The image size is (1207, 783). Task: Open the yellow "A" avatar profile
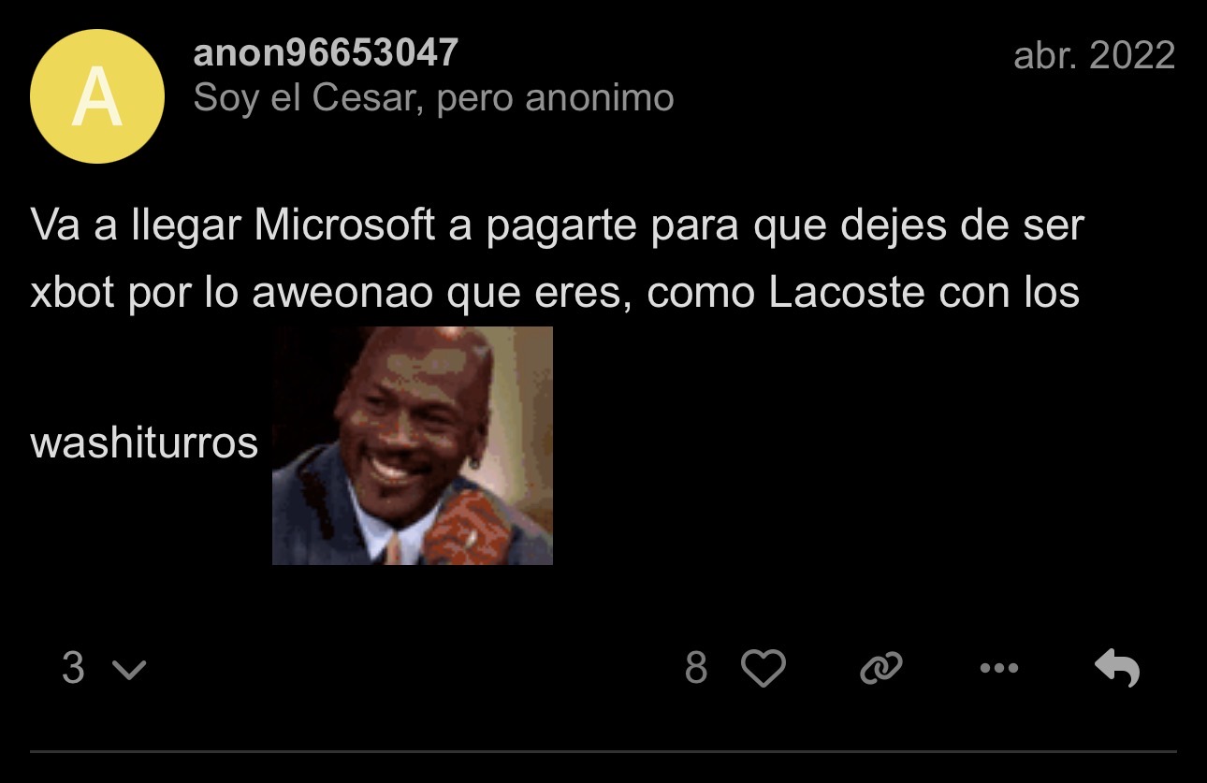97,96
